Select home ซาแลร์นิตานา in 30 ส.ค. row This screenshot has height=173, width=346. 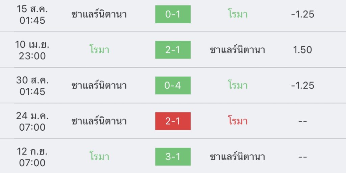[x=99, y=86]
